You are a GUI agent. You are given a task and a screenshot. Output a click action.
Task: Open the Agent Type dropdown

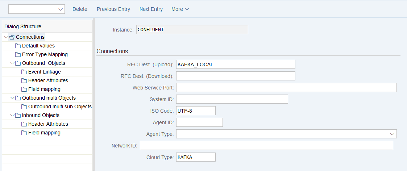(x=392, y=134)
